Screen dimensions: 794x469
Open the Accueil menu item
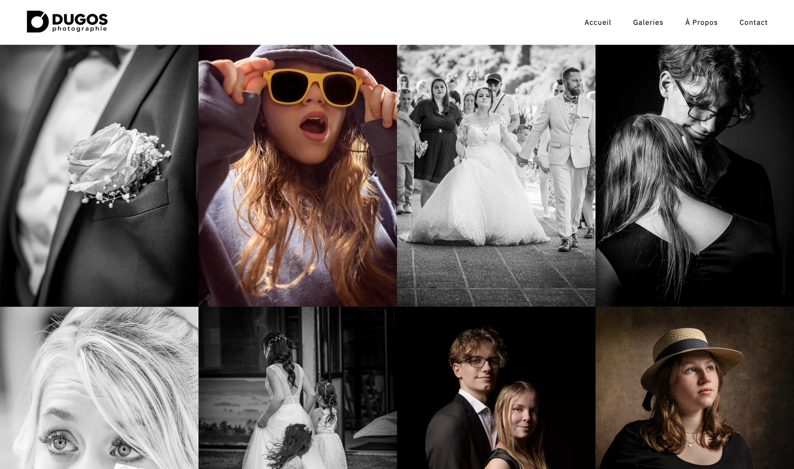597,23
